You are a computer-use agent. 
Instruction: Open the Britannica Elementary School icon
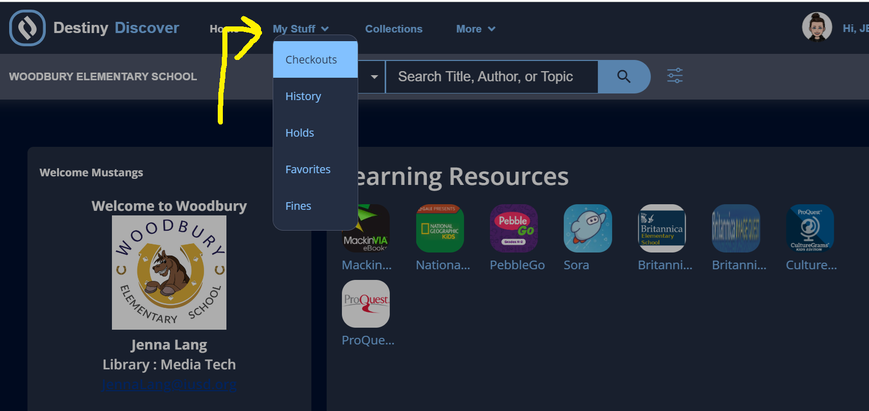[662, 228]
